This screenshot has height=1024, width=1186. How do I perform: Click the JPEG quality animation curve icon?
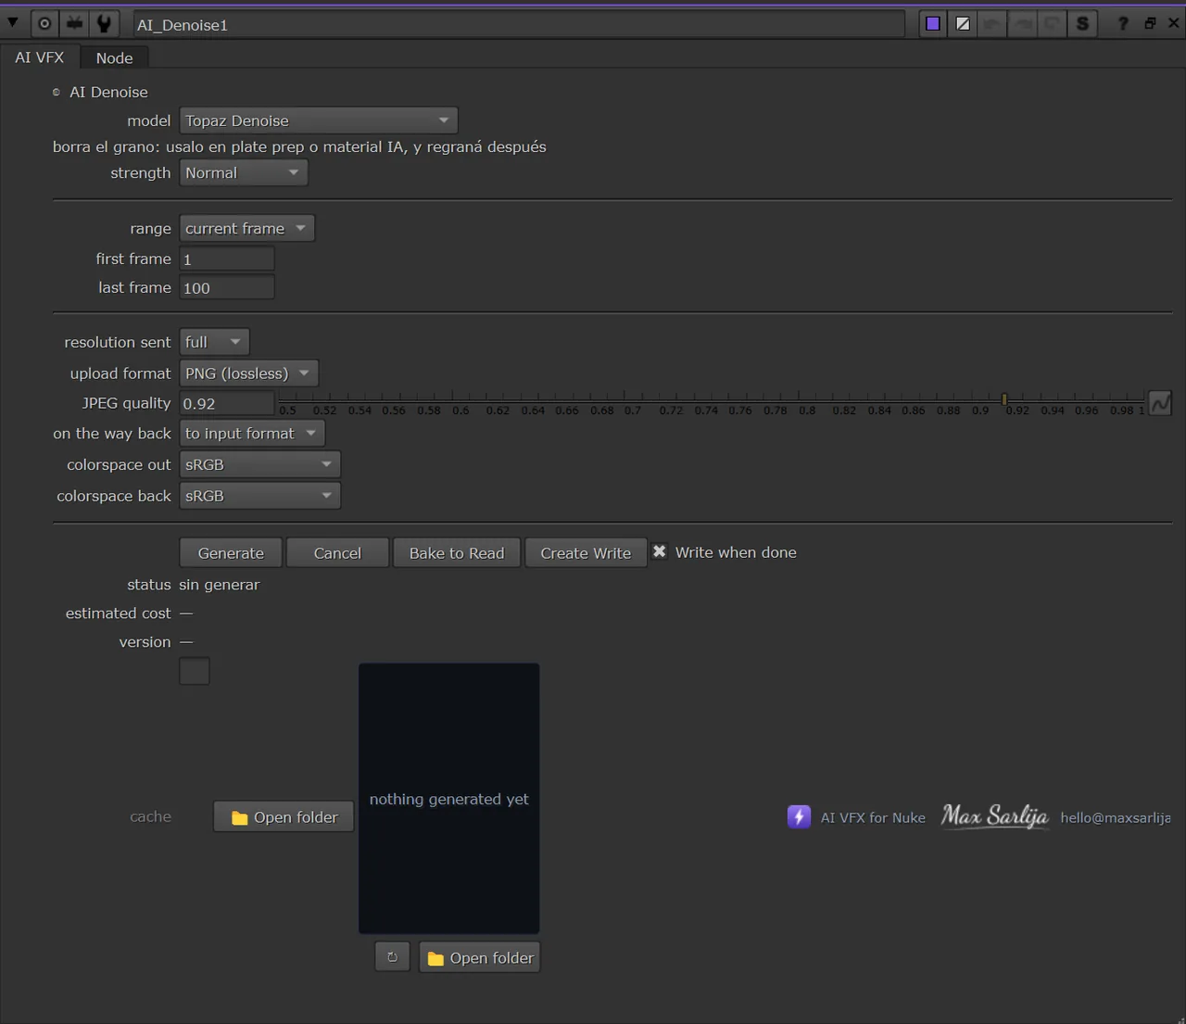[x=1160, y=403]
